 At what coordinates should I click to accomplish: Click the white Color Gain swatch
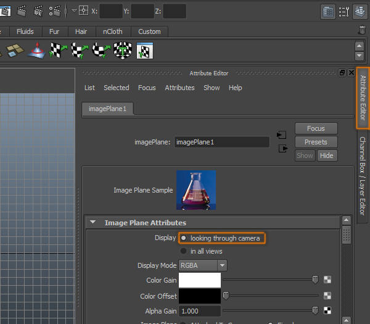coord(200,280)
